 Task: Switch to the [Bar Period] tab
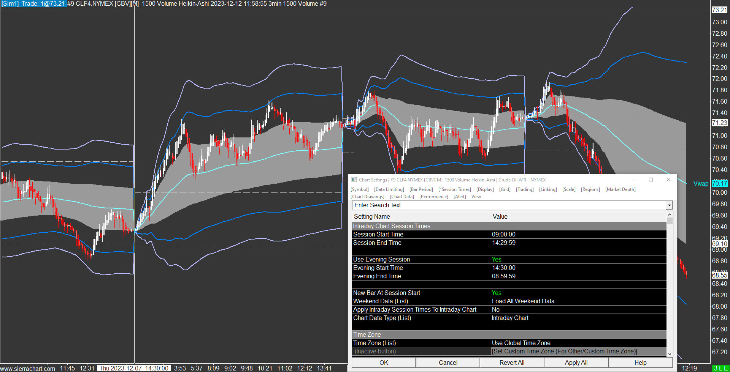click(x=421, y=189)
